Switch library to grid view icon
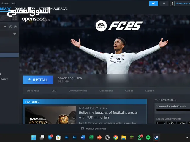 15,18
